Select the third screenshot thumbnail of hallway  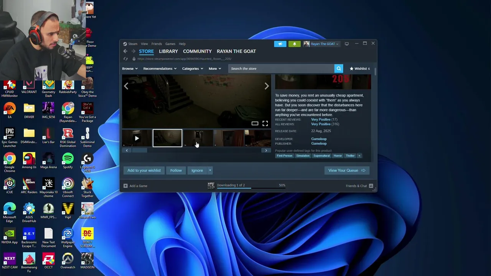point(198,138)
